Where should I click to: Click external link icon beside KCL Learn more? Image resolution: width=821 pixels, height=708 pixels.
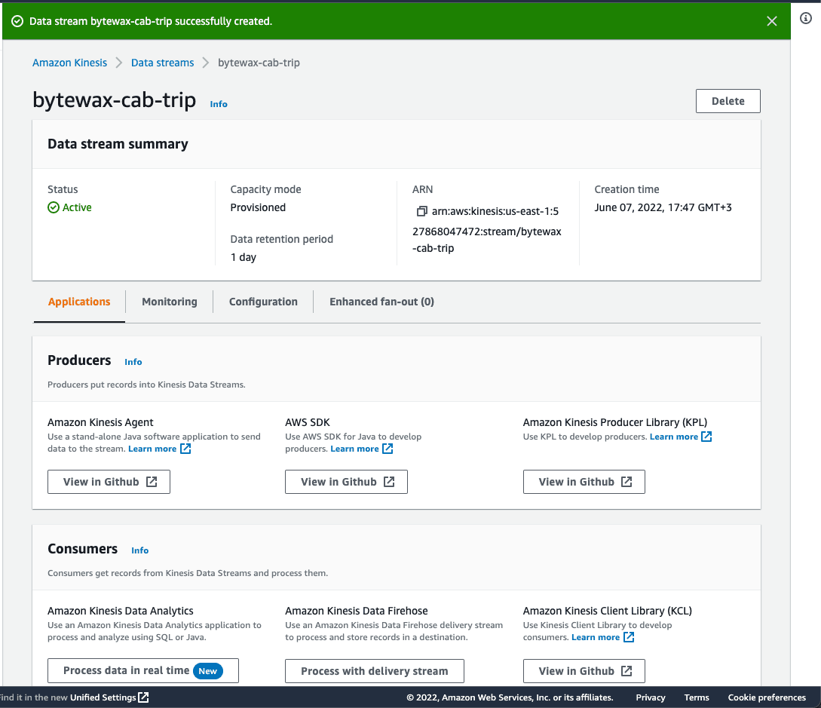tap(629, 637)
